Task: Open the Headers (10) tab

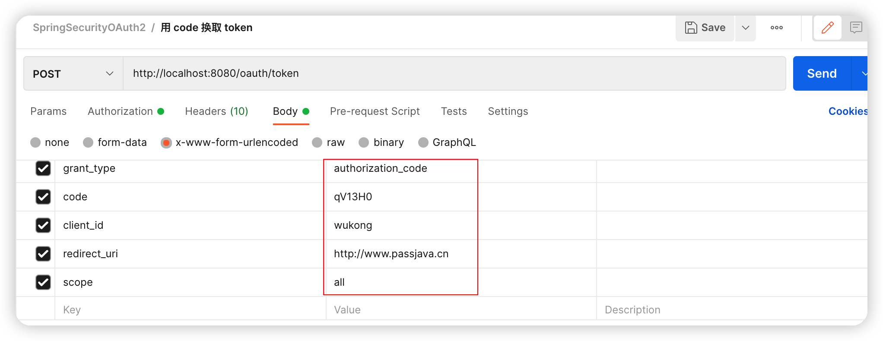Action: pos(216,111)
